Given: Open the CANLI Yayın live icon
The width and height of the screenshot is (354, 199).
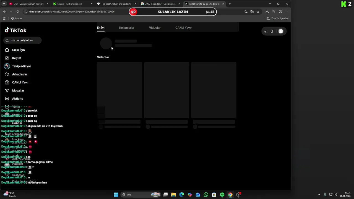Looking at the screenshot, I should pos(7,82).
